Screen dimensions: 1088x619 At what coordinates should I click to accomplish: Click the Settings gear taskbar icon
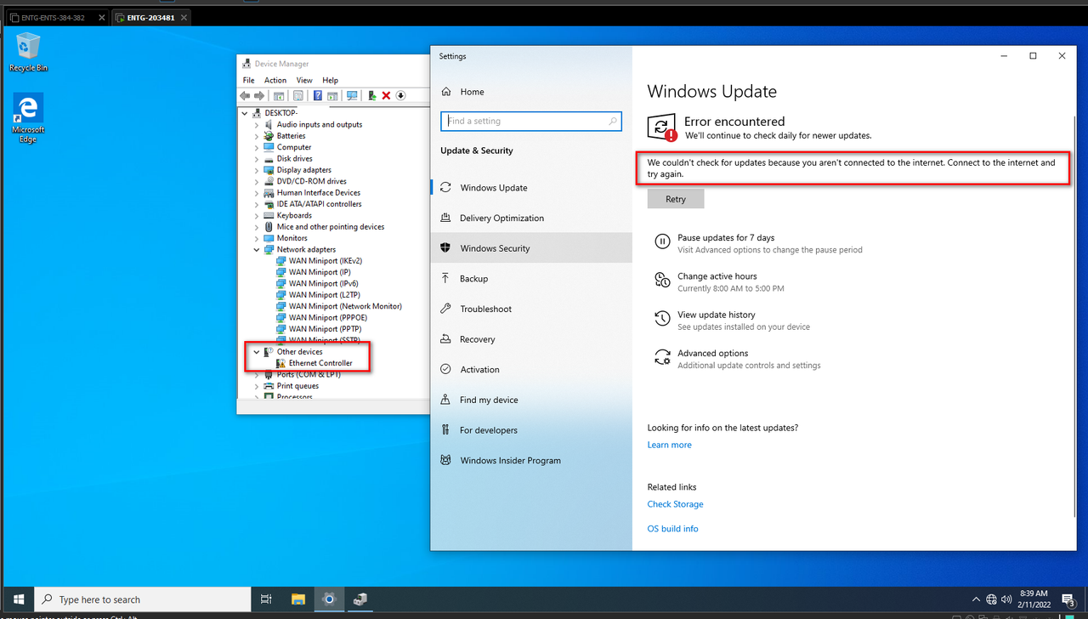pos(329,599)
